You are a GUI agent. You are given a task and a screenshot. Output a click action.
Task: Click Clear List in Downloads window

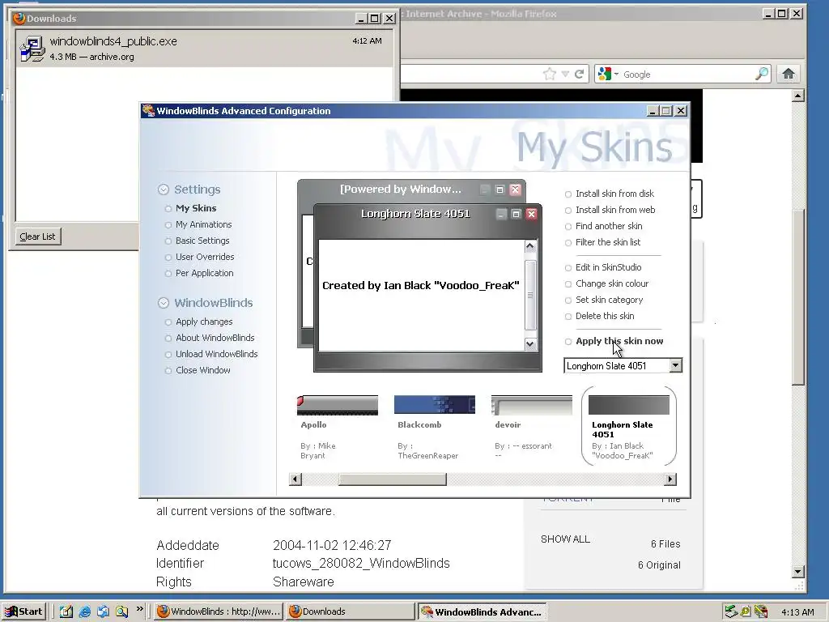(37, 236)
